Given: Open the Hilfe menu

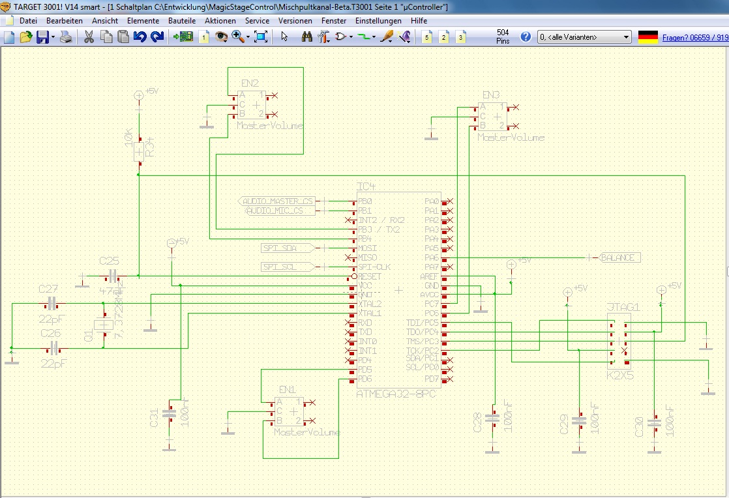Looking at the screenshot, I should (x=419, y=21).
